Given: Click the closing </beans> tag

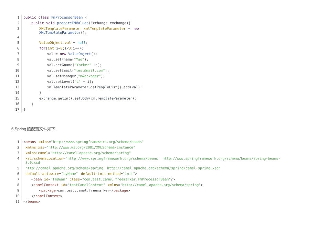Looking at the screenshot, I should (32, 202).
